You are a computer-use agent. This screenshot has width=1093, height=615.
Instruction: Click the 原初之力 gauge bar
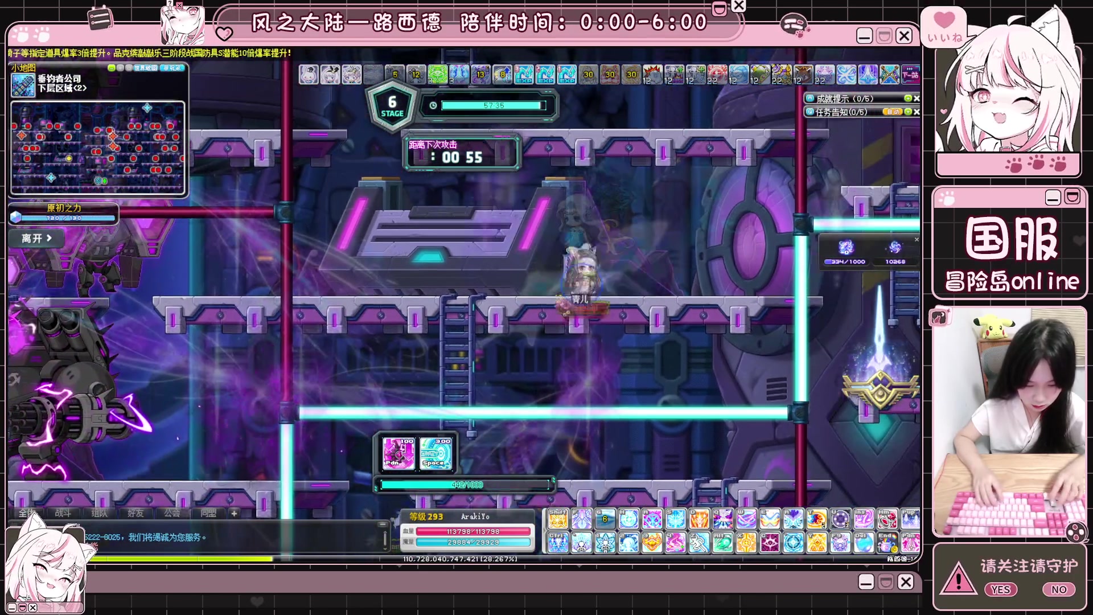coord(67,218)
